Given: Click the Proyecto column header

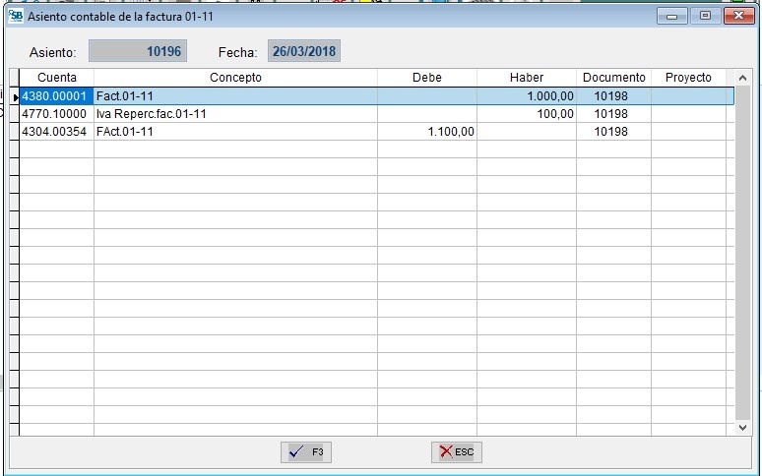Looking at the screenshot, I should [x=688, y=78].
